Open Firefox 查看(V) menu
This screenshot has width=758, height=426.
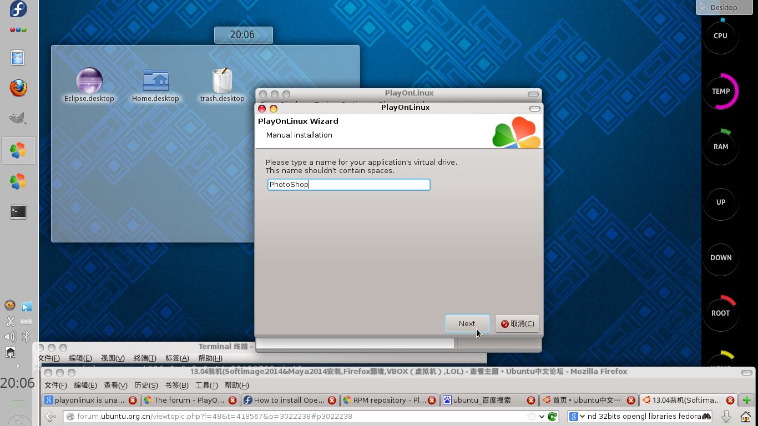coord(115,386)
